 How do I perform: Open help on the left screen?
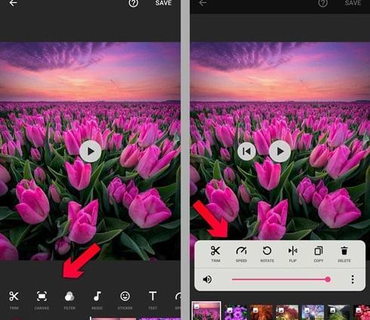(x=133, y=3)
